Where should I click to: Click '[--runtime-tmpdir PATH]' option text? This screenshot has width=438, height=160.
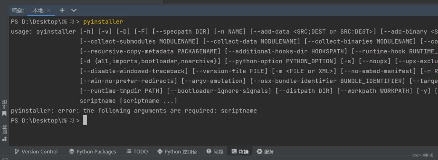121,91
